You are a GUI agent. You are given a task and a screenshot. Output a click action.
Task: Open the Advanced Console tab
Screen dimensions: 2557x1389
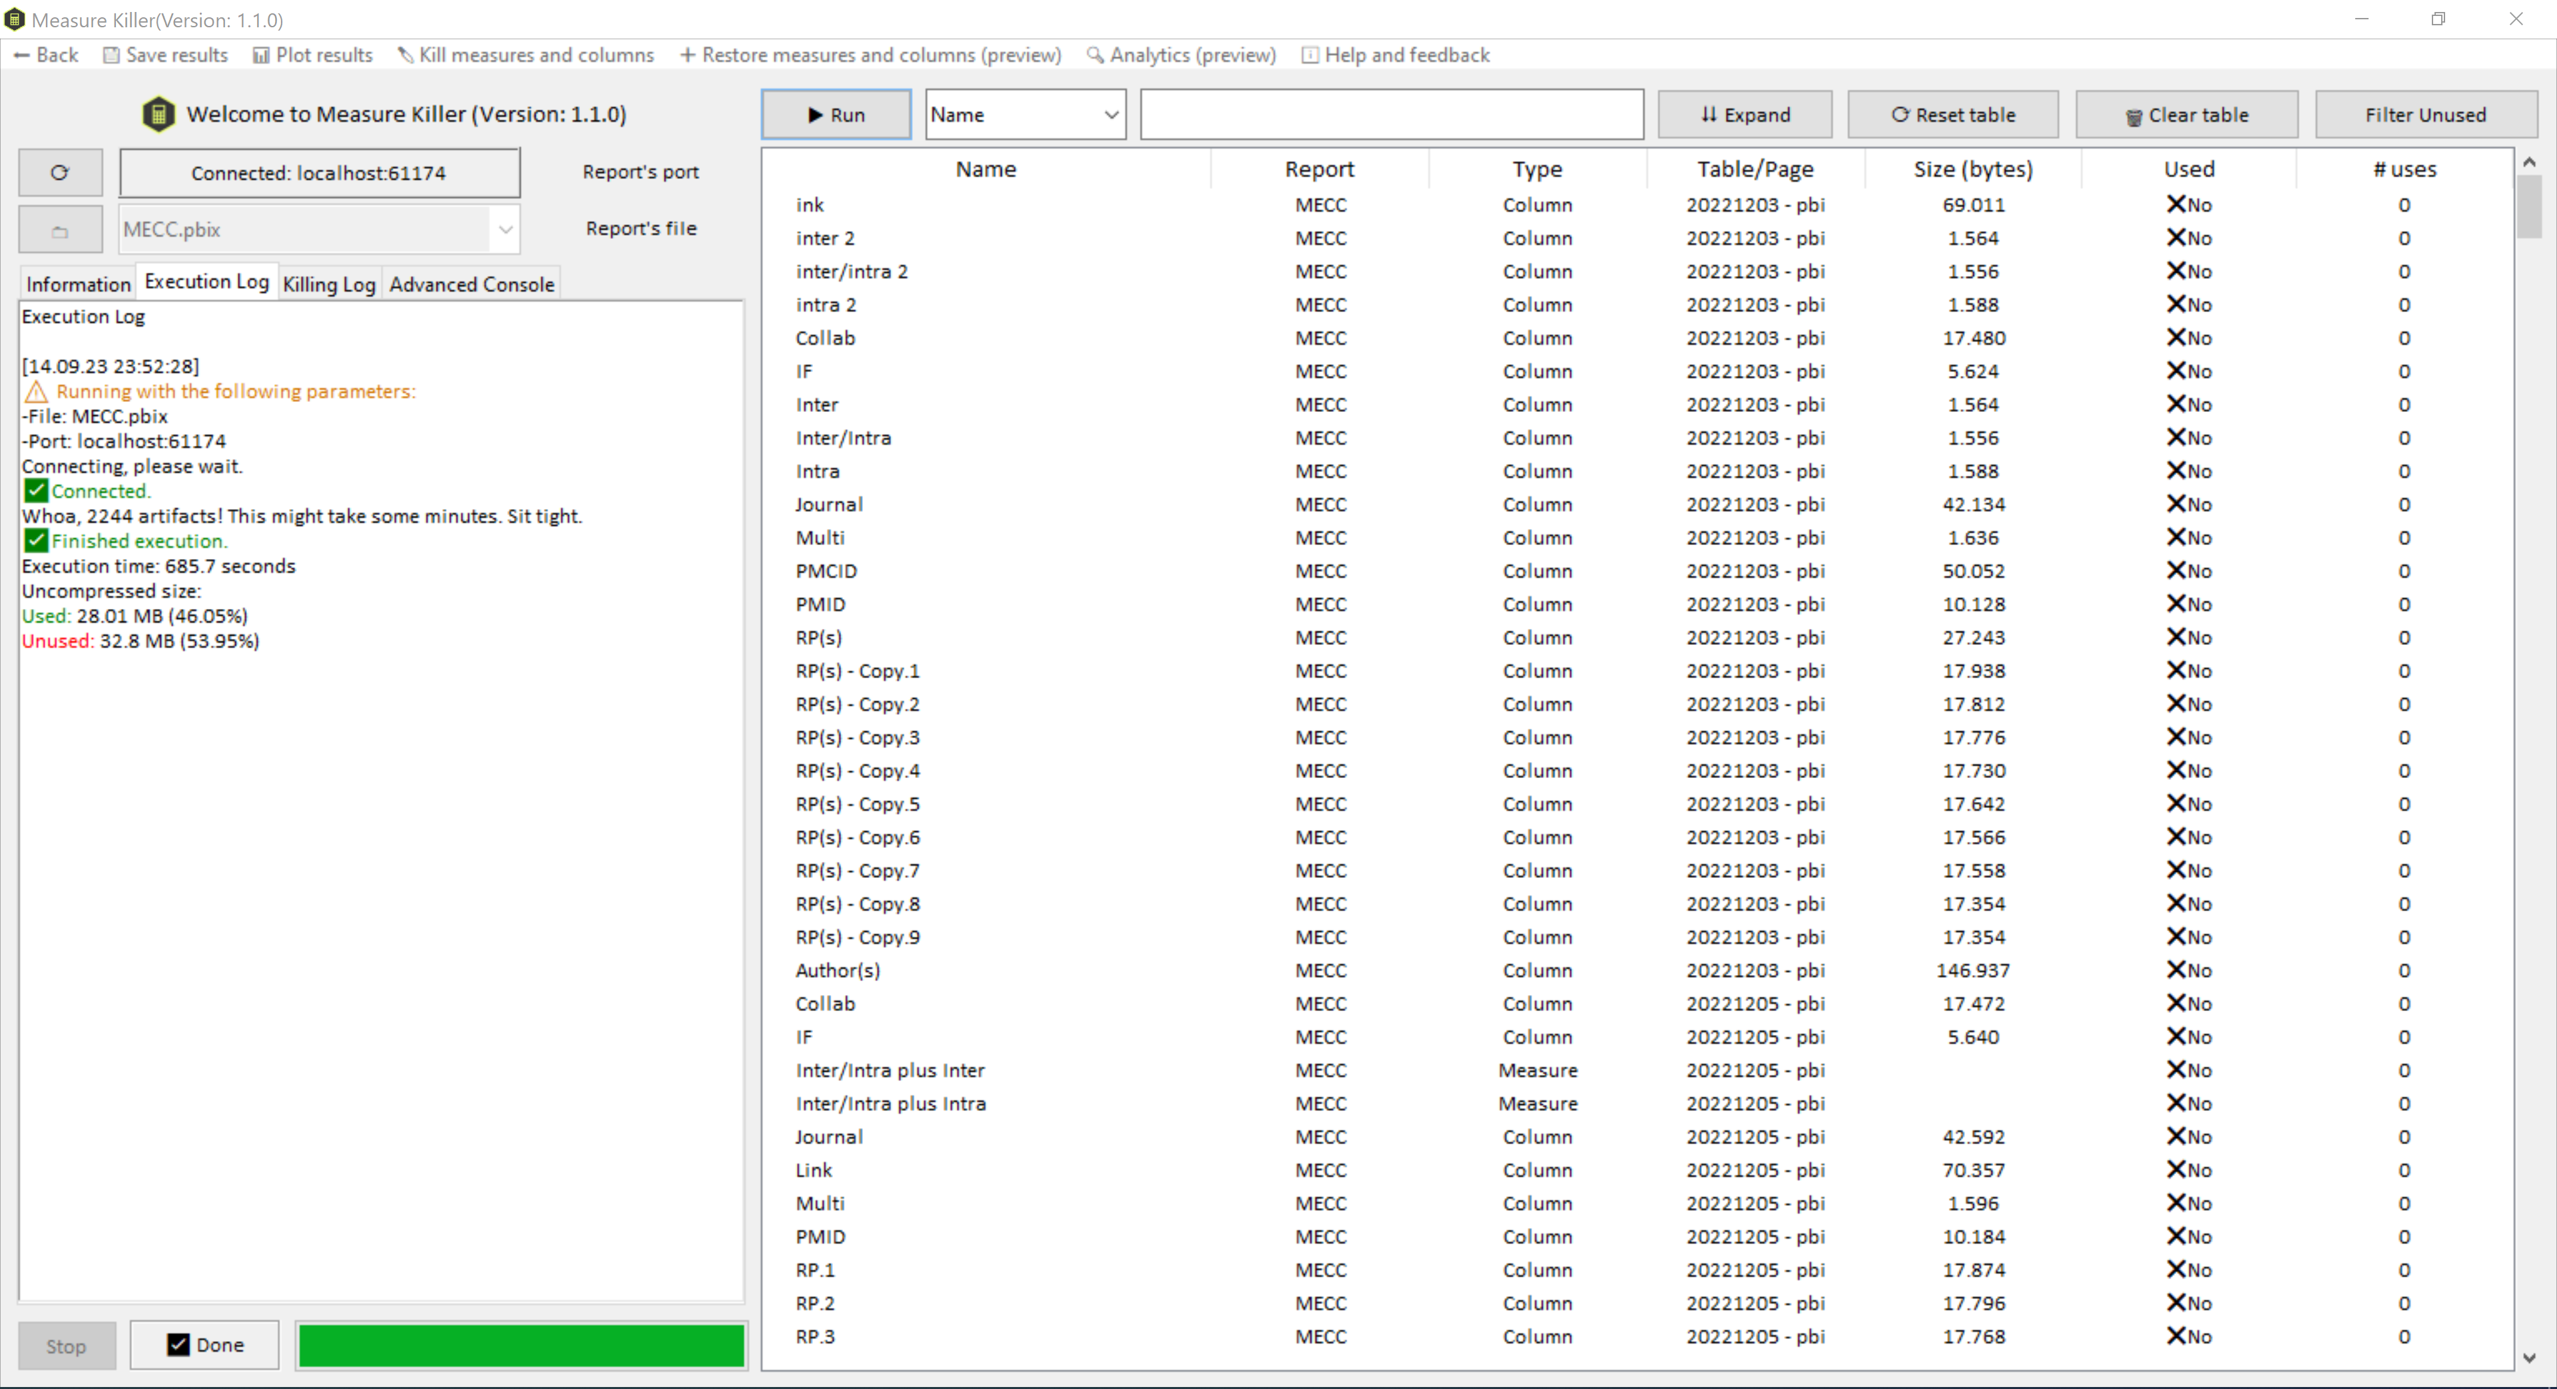(x=471, y=284)
